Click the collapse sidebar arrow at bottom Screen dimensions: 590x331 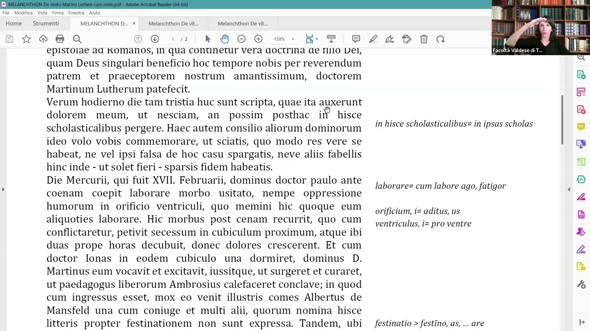coord(582,322)
